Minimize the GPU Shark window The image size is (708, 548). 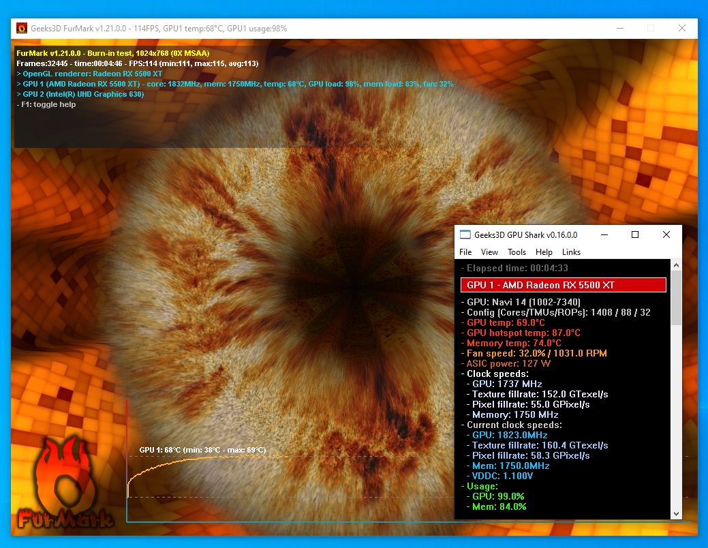(604, 234)
